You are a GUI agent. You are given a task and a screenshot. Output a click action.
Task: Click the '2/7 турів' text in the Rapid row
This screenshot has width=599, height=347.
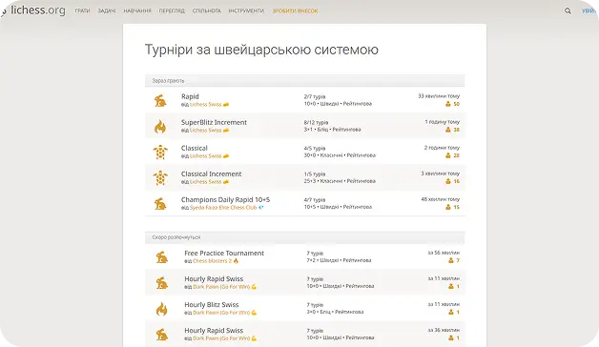[x=315, y=96]
